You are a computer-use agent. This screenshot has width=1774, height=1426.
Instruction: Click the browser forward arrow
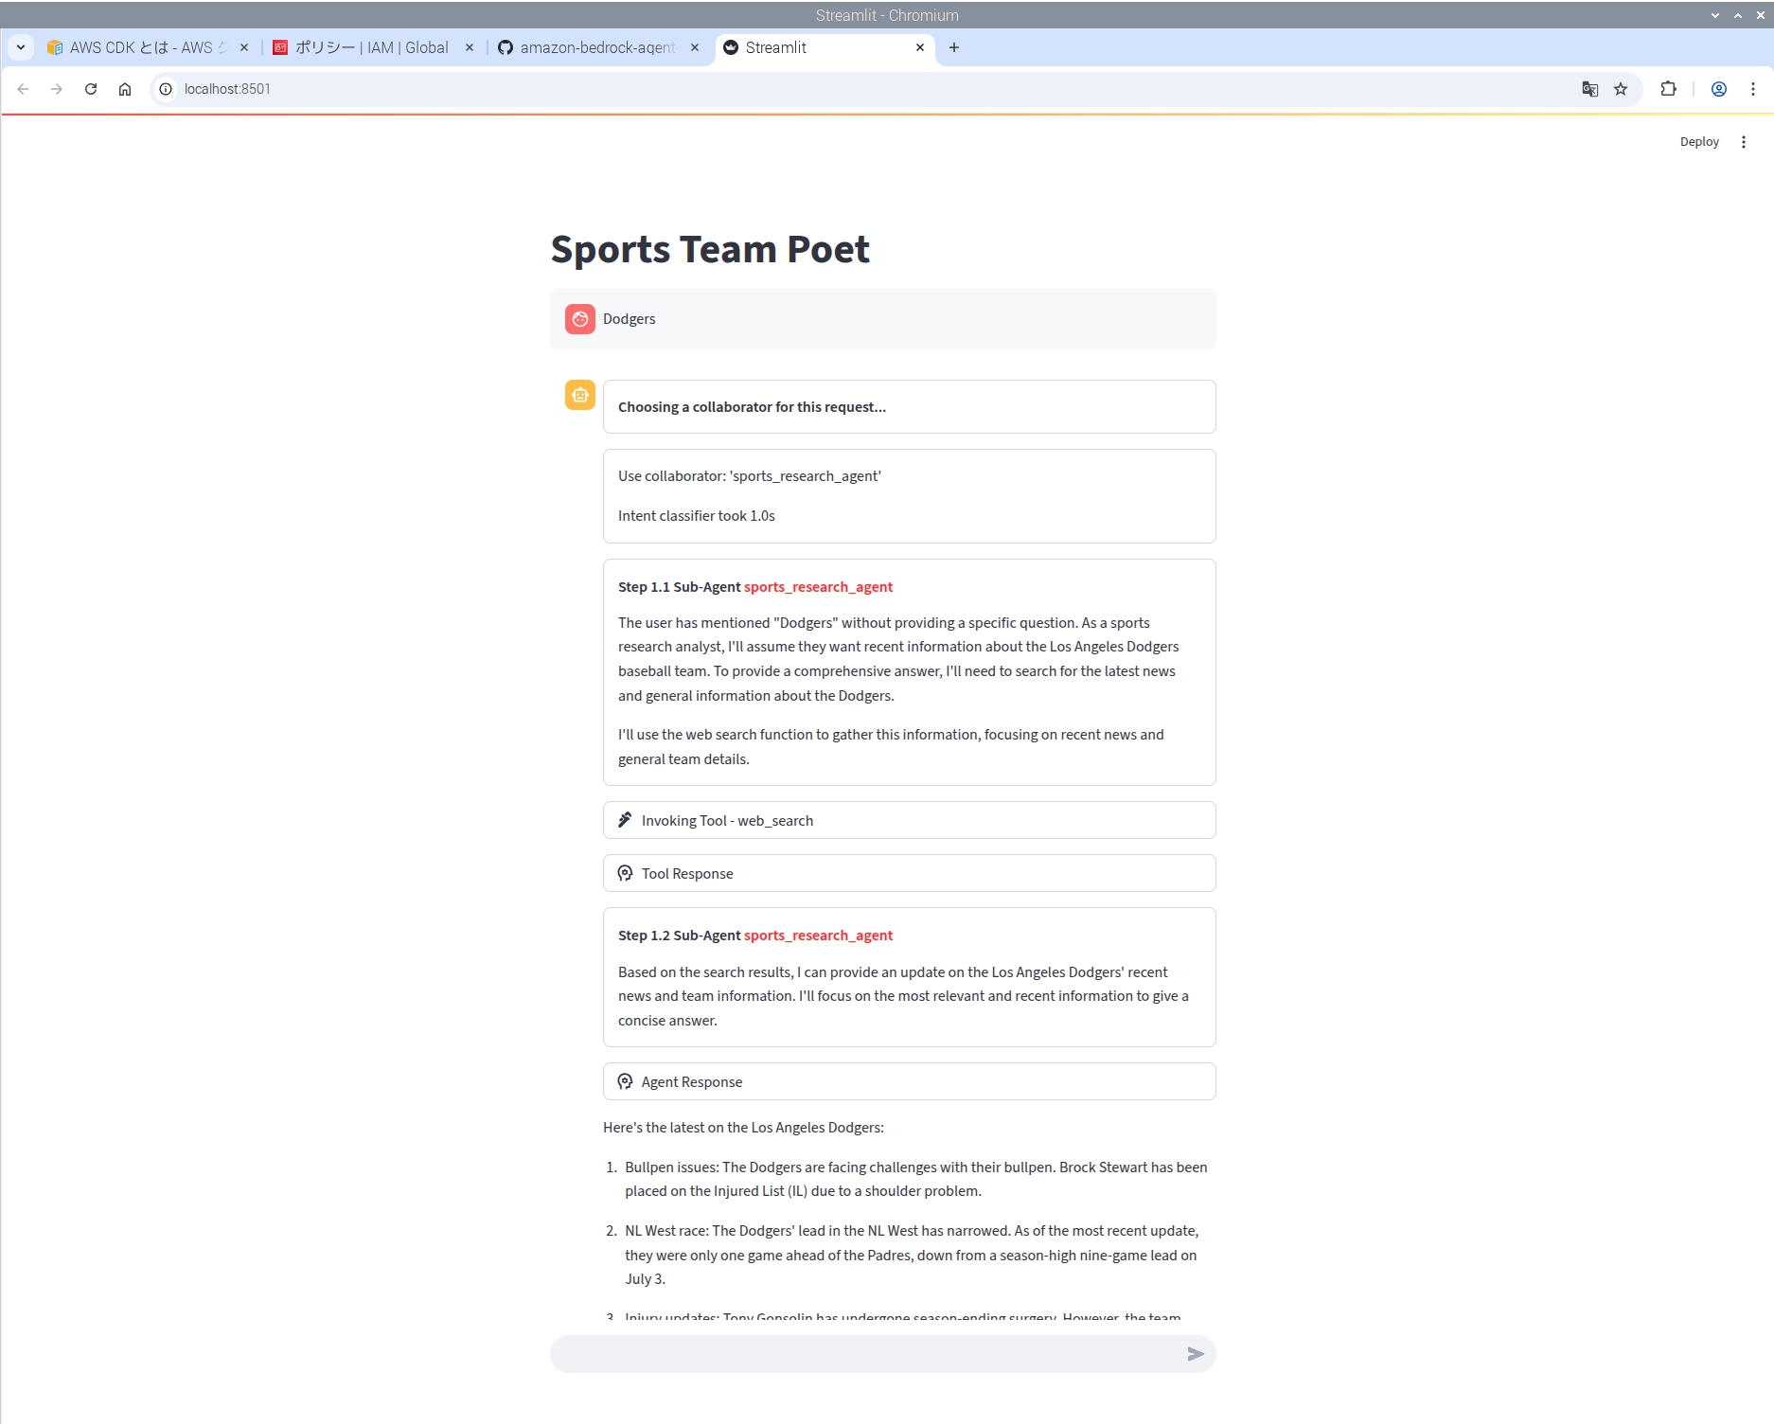pos(57,89)
